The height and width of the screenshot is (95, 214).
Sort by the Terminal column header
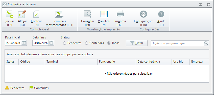pyautogui.click(x=71, y=62)
